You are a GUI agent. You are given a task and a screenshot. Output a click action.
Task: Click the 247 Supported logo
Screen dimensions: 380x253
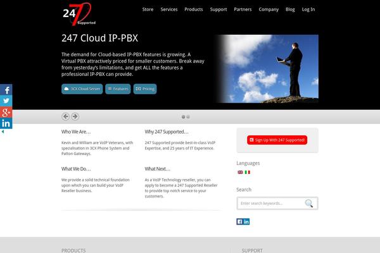[x=79, y=14]
